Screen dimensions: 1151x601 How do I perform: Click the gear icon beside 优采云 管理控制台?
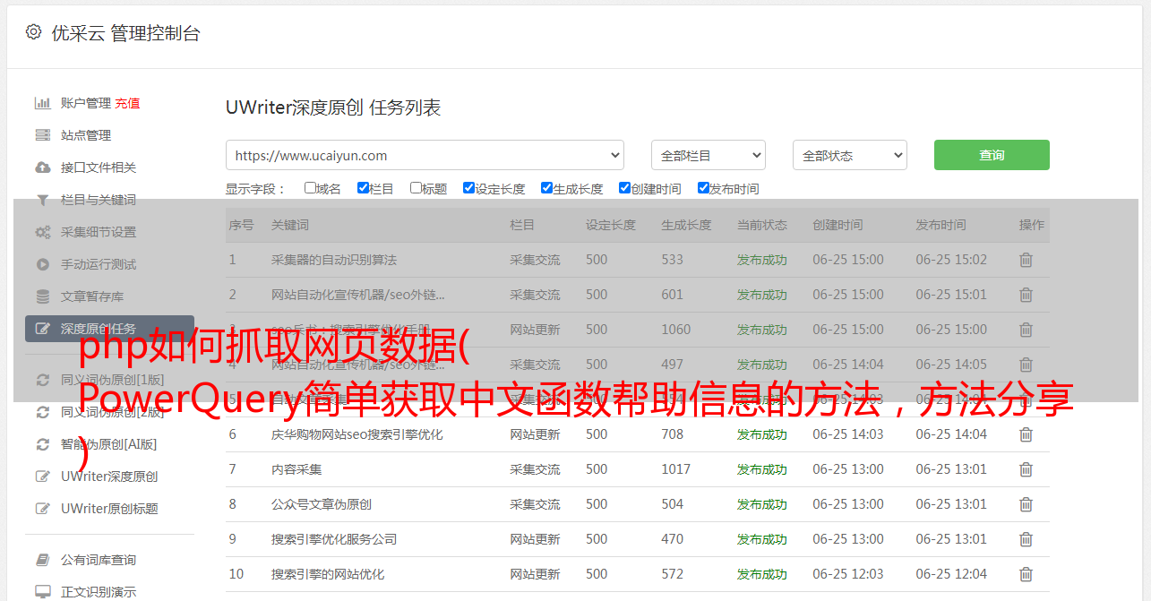tap(33, 32)
